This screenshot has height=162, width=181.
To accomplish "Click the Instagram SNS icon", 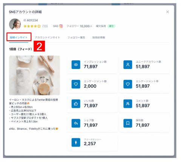I will [61, 26].
